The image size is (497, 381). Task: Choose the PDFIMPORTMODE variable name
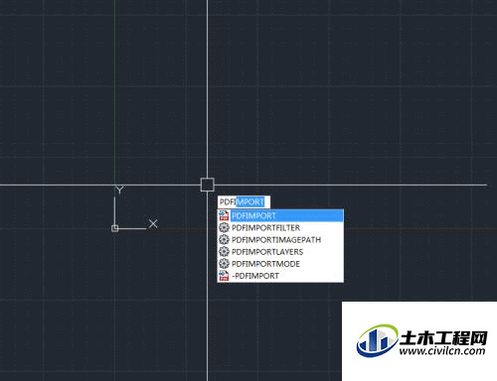265,264
